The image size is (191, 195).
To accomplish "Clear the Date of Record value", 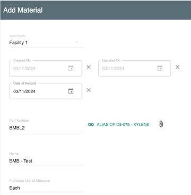I will tap(89, 90).
